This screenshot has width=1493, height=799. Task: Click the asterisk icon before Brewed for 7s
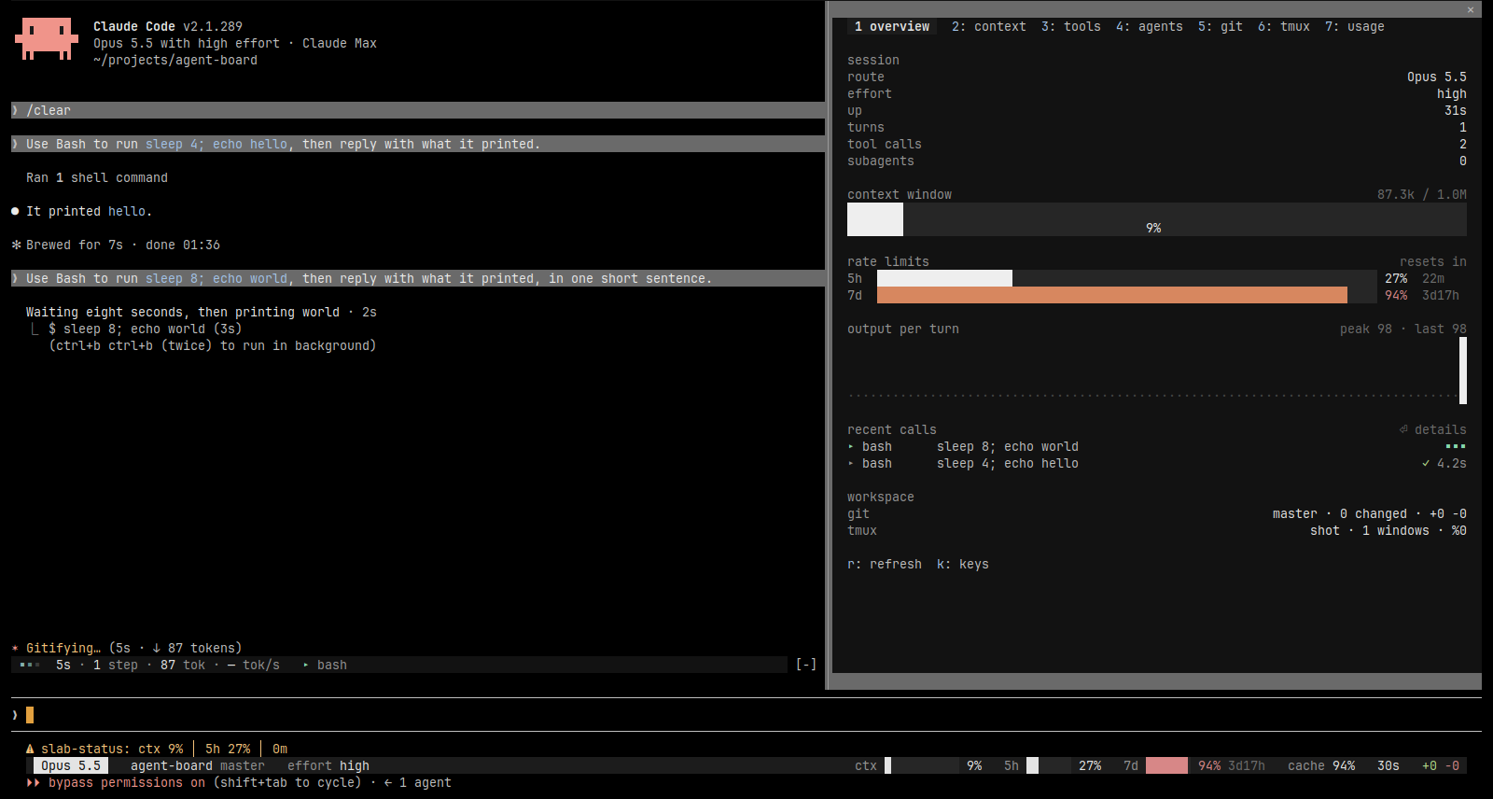pos(16,245)
